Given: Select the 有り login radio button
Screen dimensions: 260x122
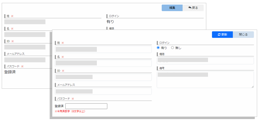Looking at the screenshot, I should pos(158,48).
